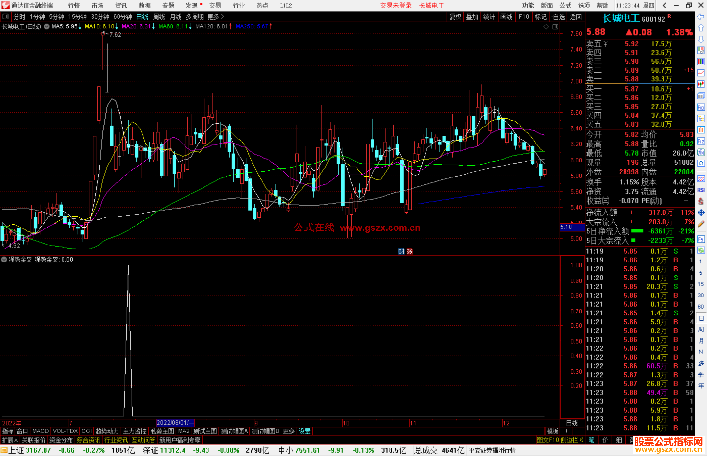
Task: Click the back arrow icon in right sidebar
Action: point(700,17)
